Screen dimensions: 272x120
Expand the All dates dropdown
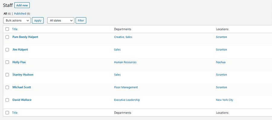(x=61, y=20)
